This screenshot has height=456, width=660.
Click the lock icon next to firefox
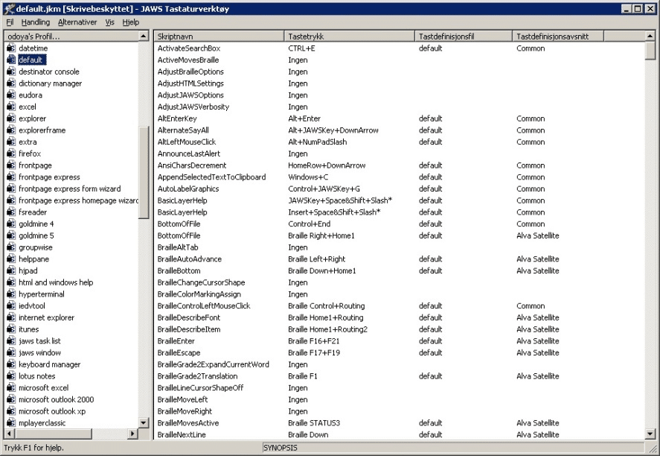click(x=10, y=153)
